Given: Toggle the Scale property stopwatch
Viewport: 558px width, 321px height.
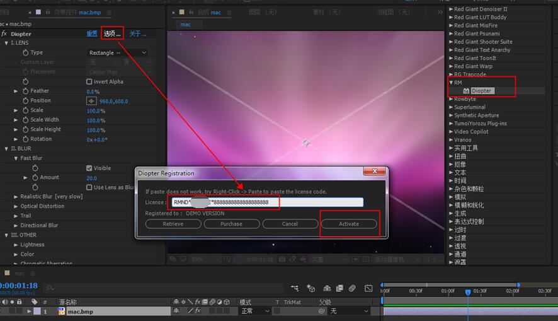Looking at the screenshot, I should (26, 110).
